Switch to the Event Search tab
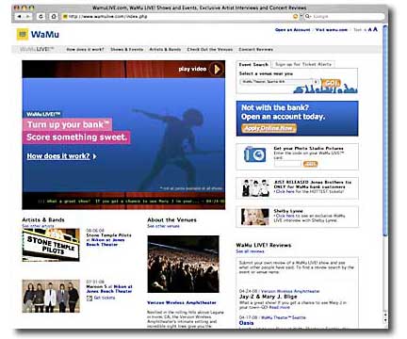This screenshot has height=339, width=407. click(253, 64)
